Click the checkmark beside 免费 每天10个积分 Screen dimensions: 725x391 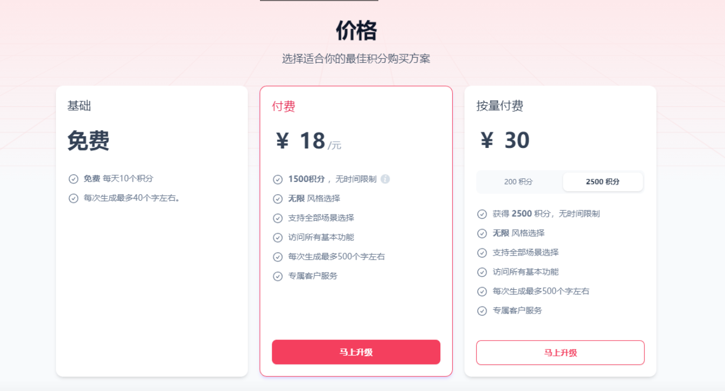click(74, 179)
